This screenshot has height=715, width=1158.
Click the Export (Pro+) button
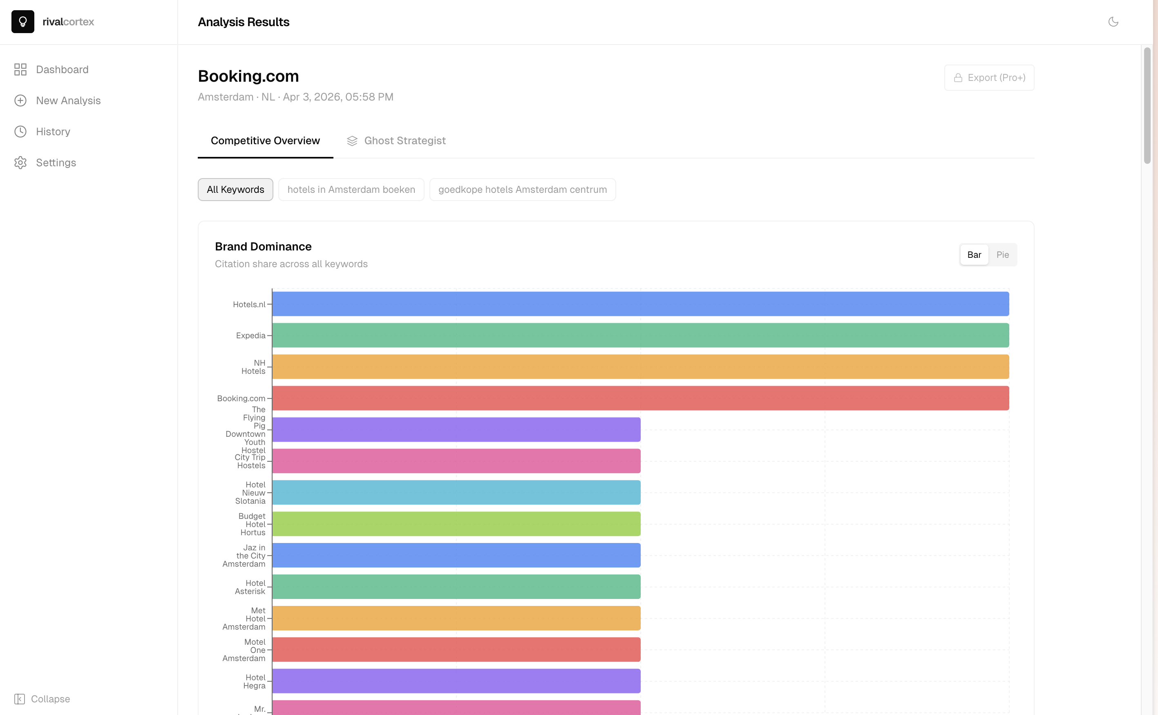(989, 78)
